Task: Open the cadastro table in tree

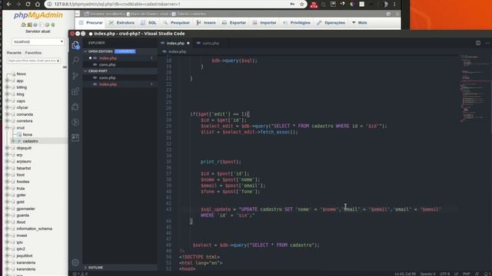Action: coord(31,141)
